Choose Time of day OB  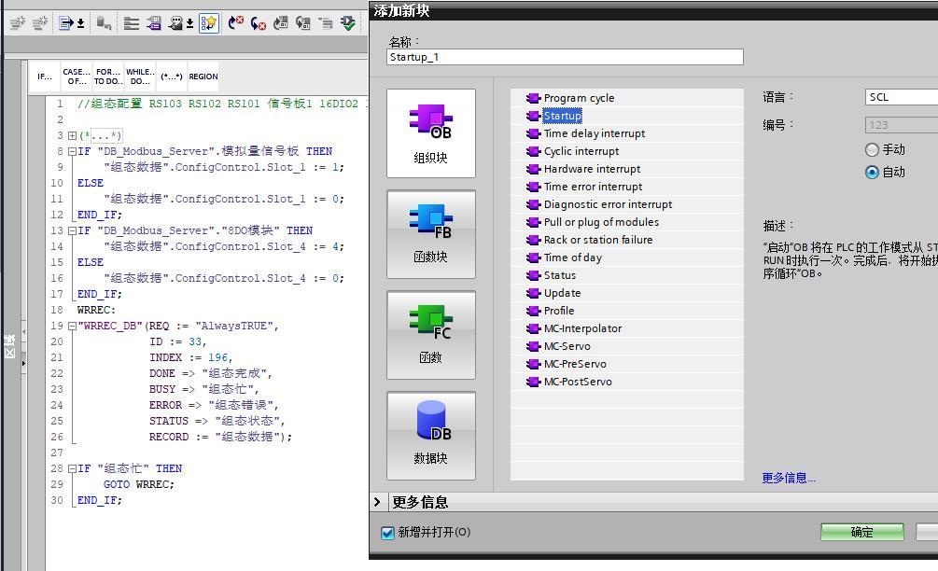point(627,258)
